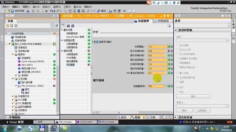Open the 项目(P) menu
The width and height of the screenshot is (236, 132).
(x=6, y=7)
